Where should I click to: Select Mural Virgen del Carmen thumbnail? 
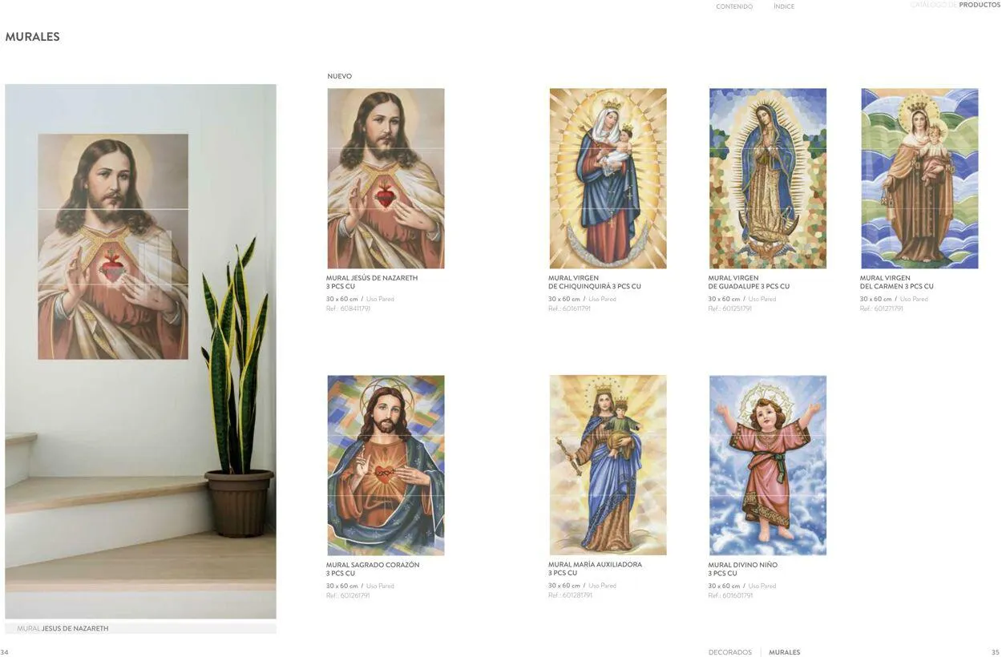[919, 178]
